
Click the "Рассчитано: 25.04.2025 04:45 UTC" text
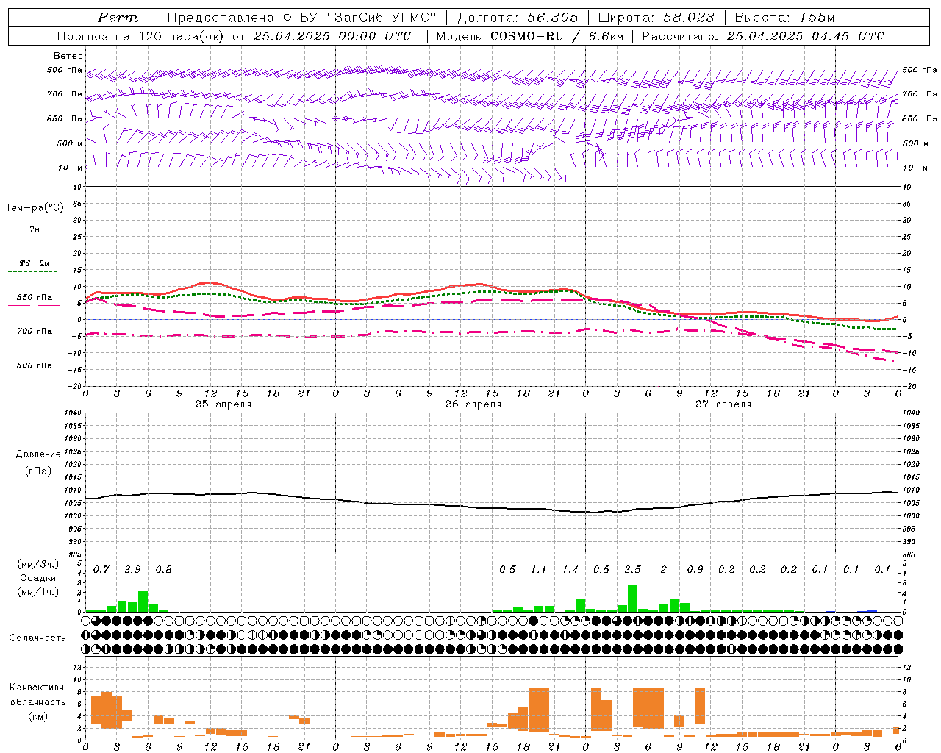coord(763,36)
